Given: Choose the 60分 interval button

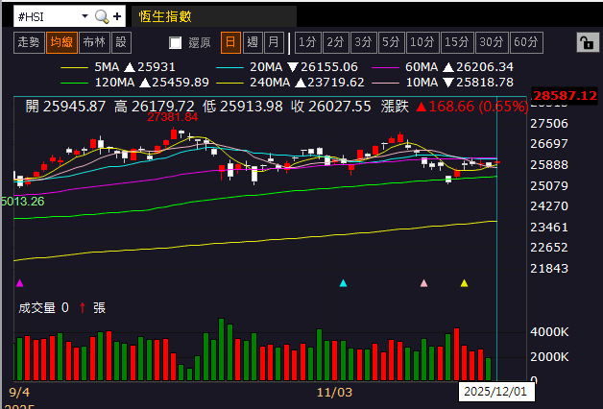Looking at the screenshot, I should 526,42.
